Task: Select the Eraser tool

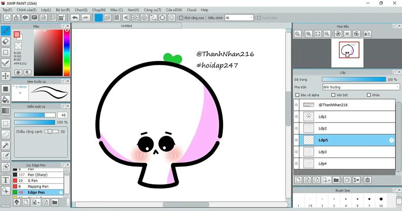Action: point(5,41)
